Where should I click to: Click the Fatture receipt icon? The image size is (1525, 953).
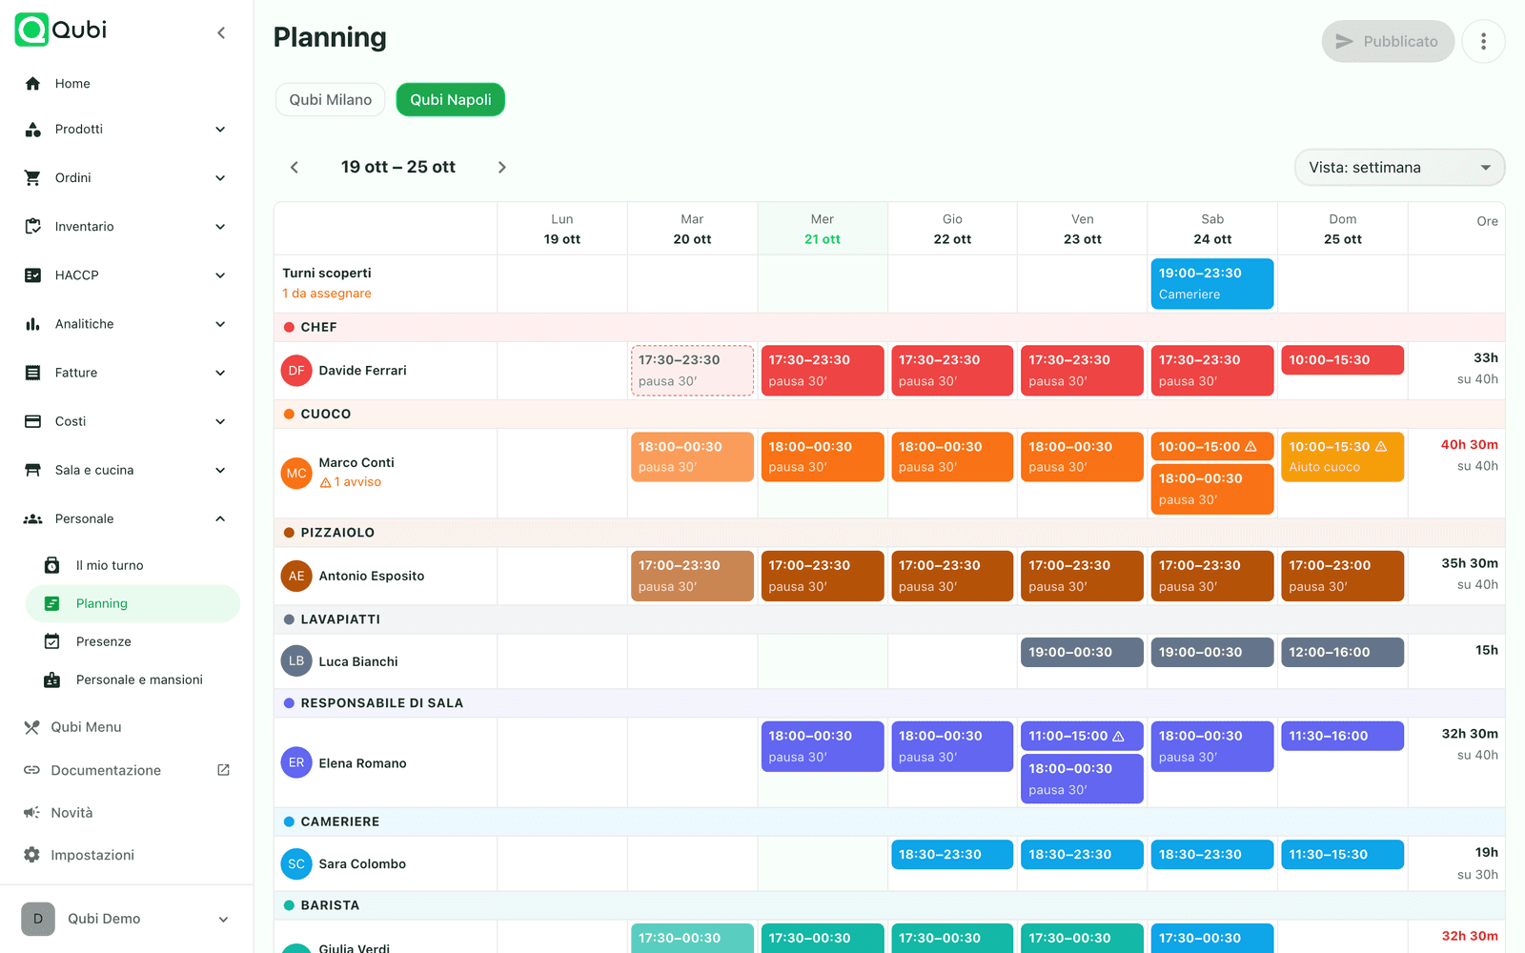pyautogui.click(x=33, y=373)
